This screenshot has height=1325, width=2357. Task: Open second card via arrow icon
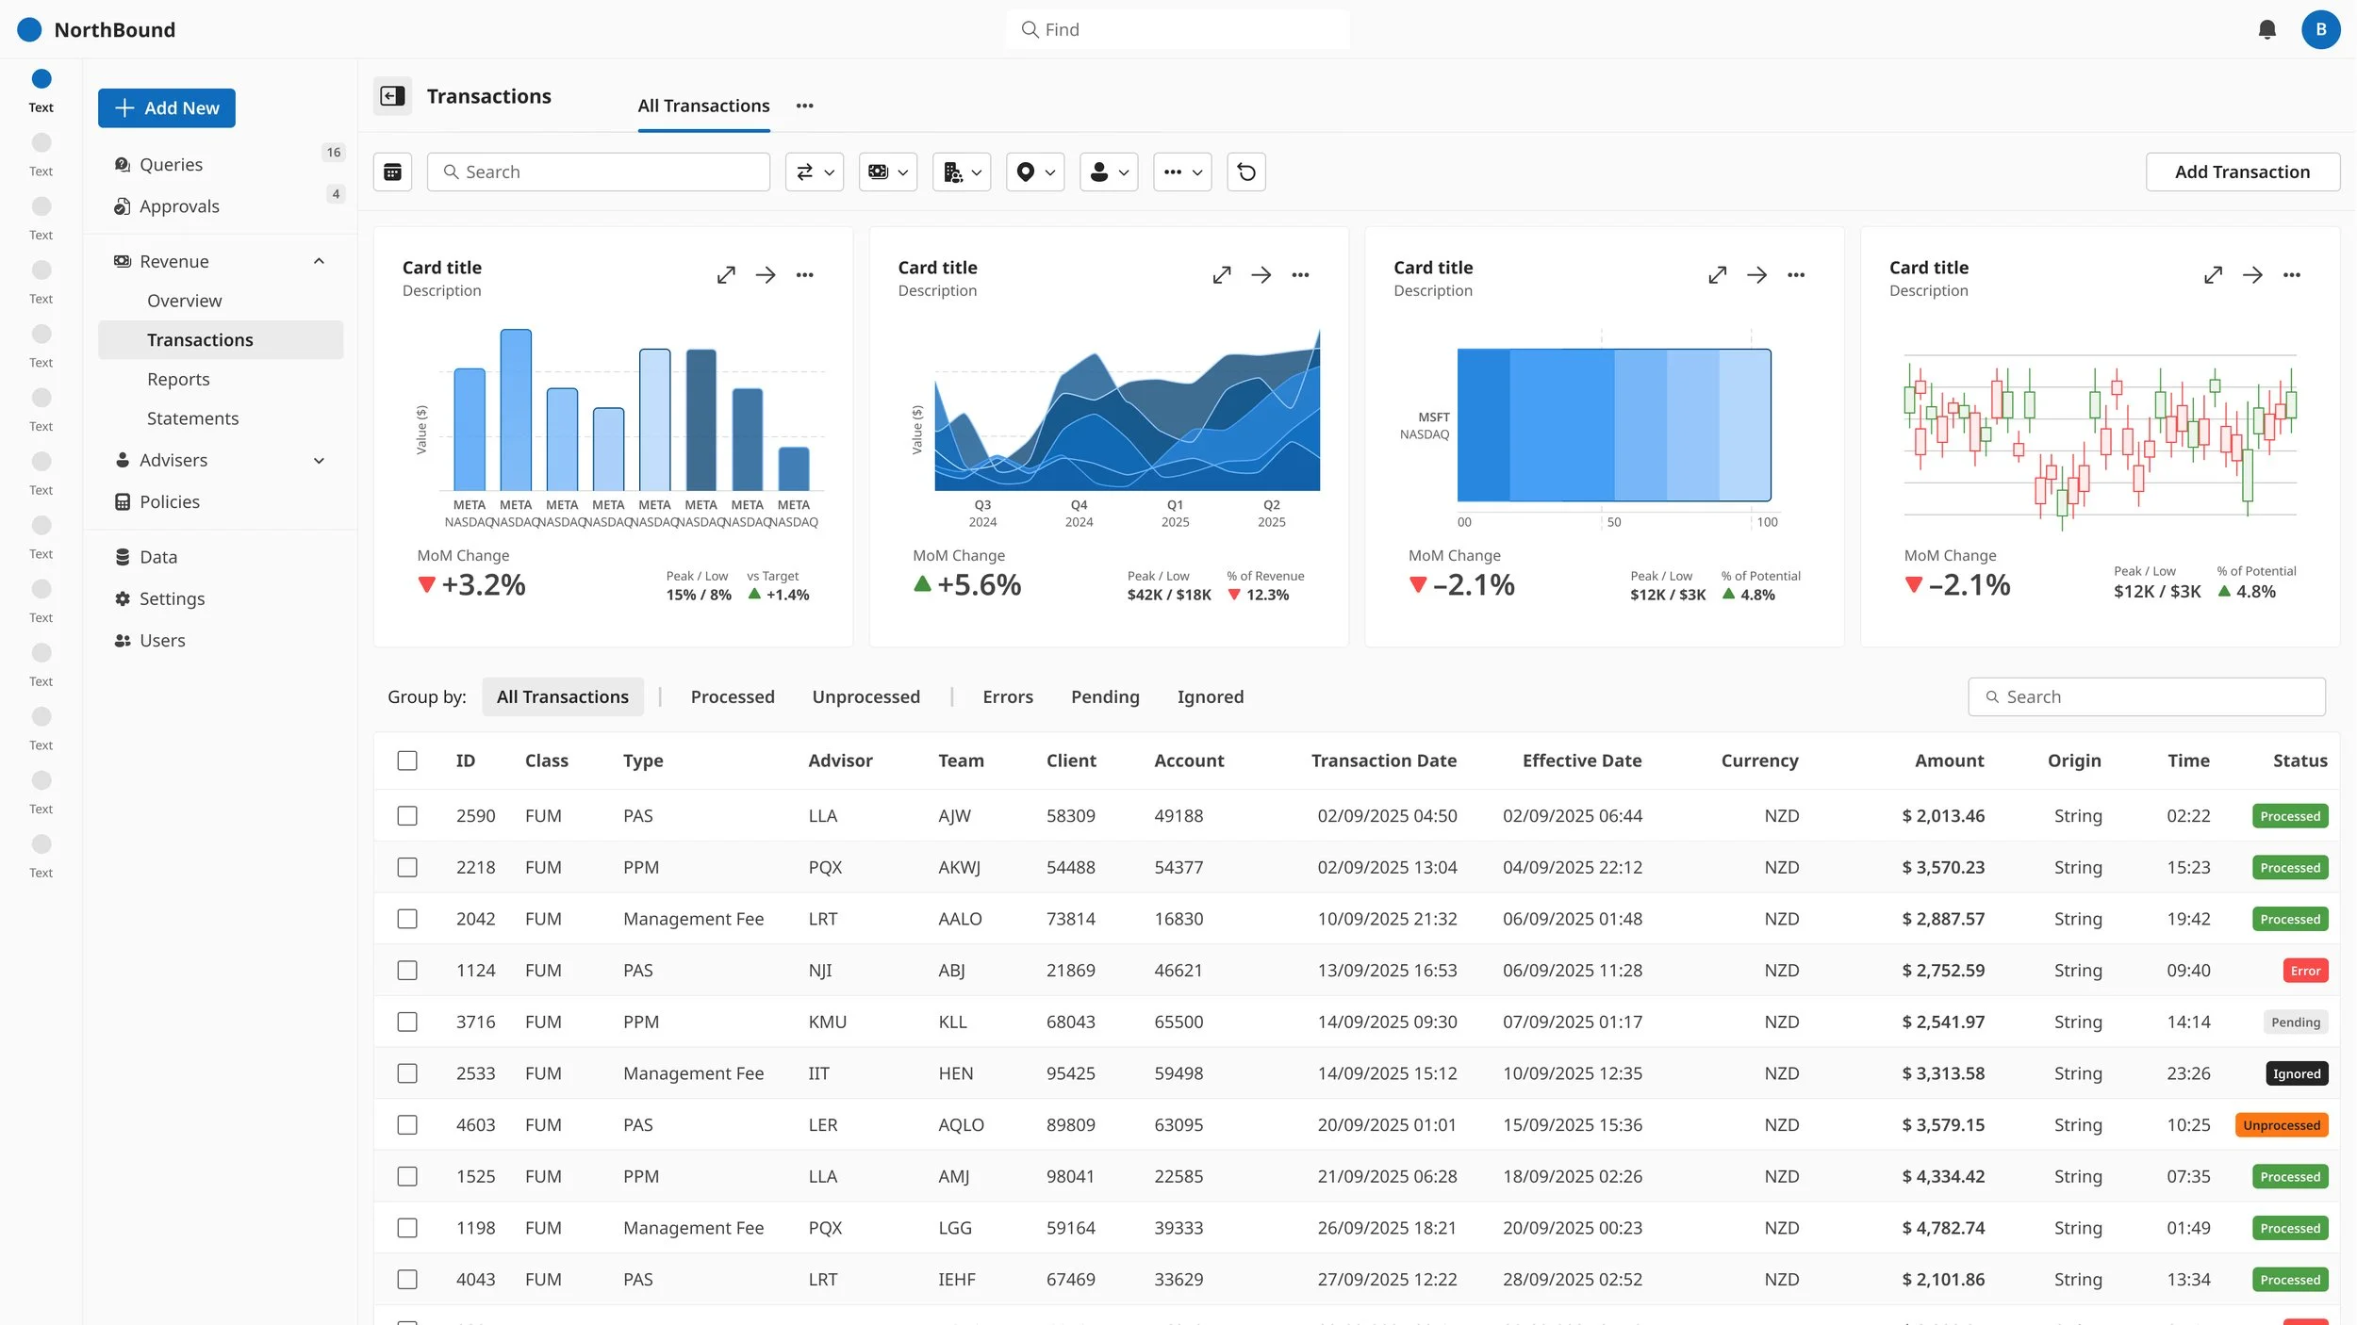click(x=1261, y=275)
